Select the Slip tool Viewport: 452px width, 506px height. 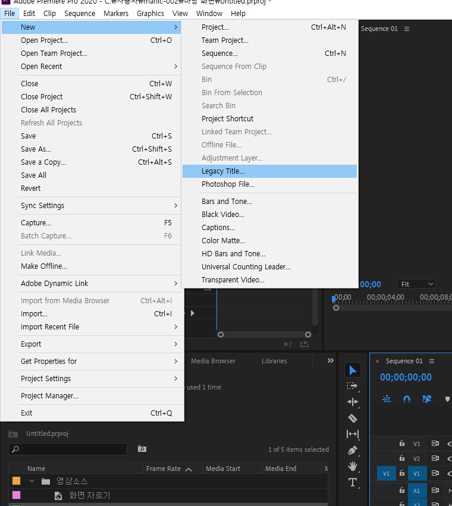point(353,435)
